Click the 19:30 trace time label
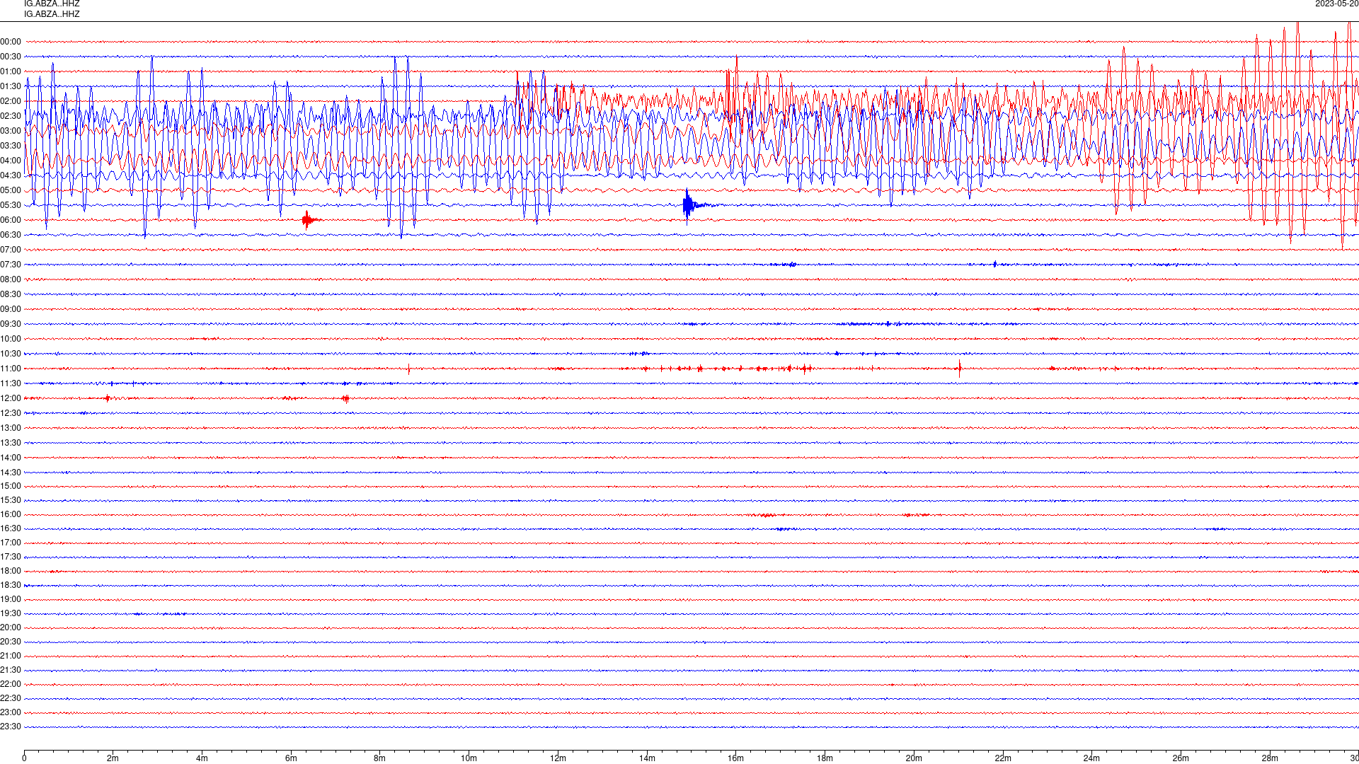This screenshot has height=764, width=1359. point(11,613)
